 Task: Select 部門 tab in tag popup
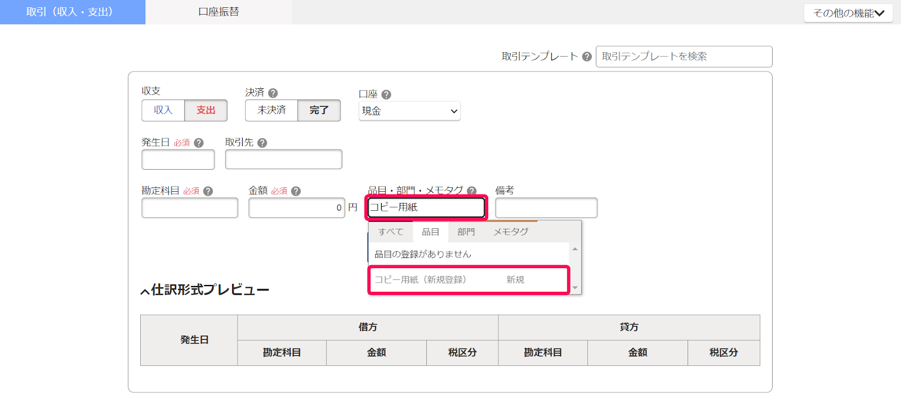click(466, 232)
